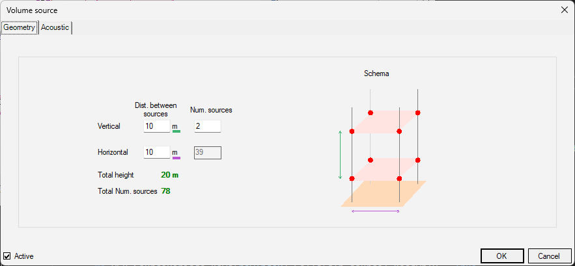
Task: Click the Total Num. sources value 78
Action: [x=166, y=191]
